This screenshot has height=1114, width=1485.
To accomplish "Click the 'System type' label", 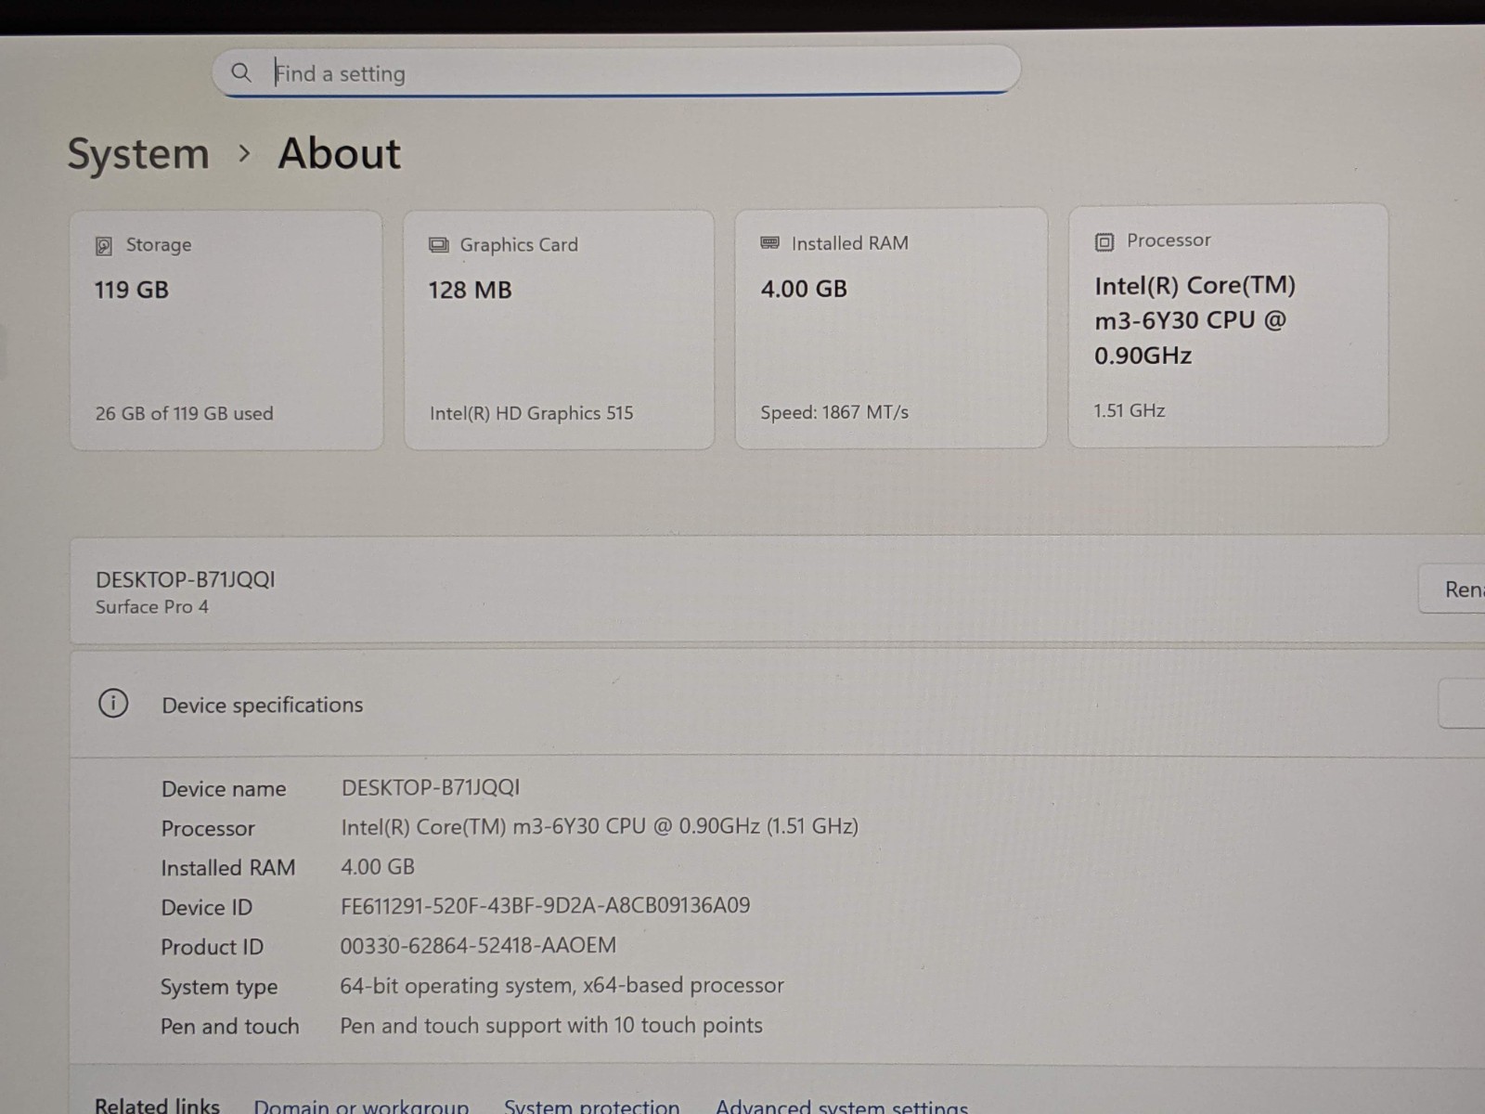I will tap(219, 988).
